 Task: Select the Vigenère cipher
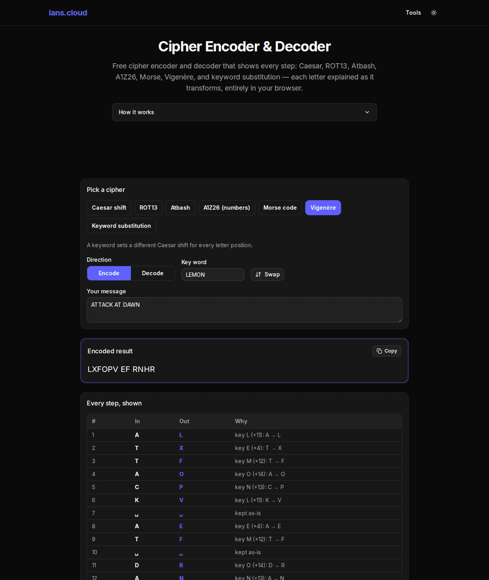(323, 208)
